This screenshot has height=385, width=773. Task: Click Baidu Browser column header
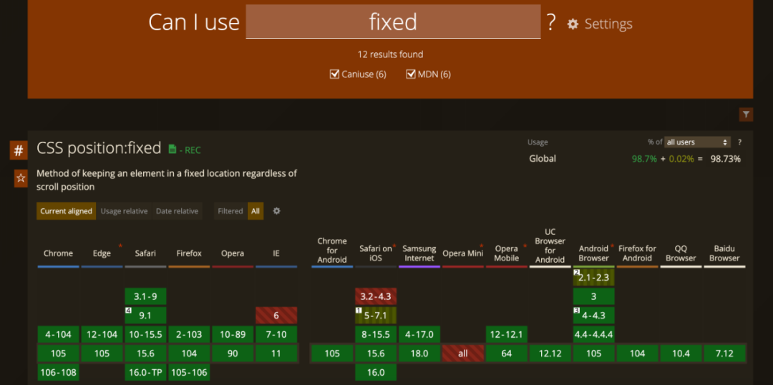pyautogui.click(x=724, y=253)
